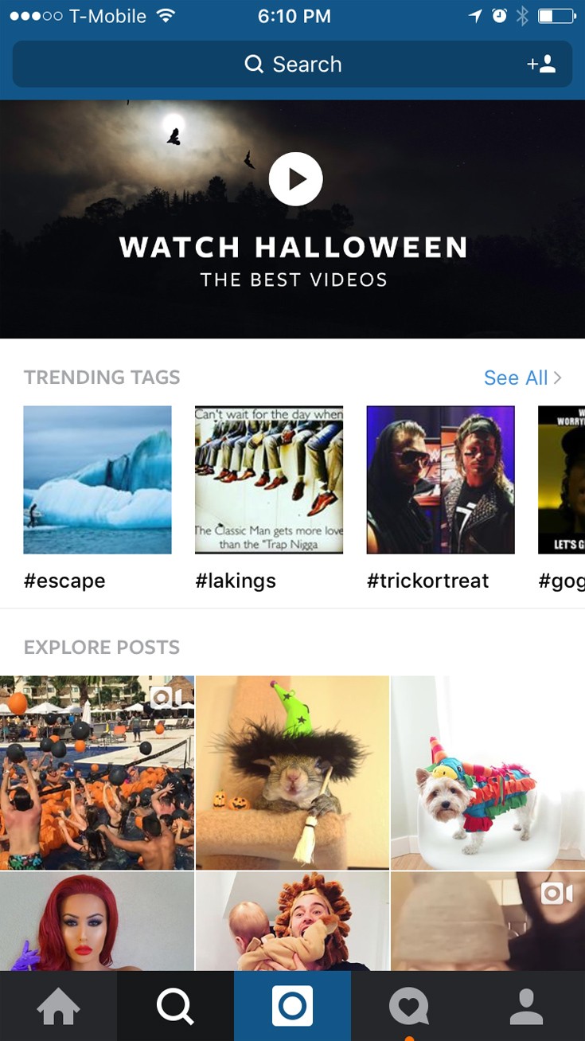This screenshot has height=1041, width=585.
Task: Tap the Explore magnifier tab icon
Action: [175, 1007]
